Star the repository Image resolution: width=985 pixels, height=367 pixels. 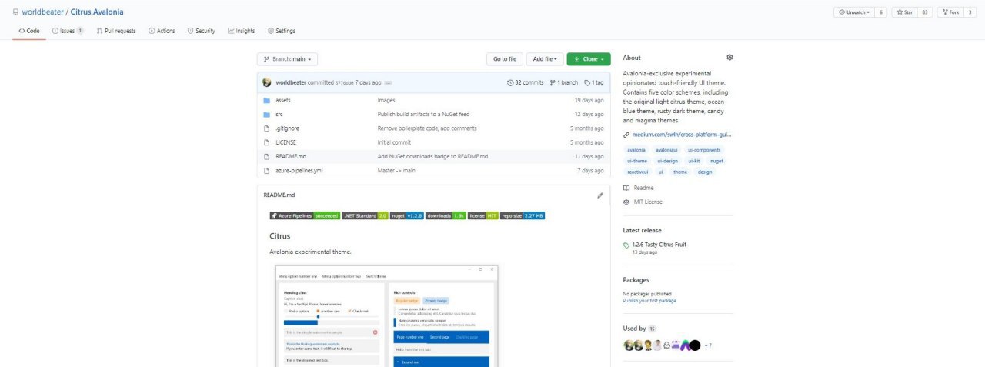(x=904, y=12)
